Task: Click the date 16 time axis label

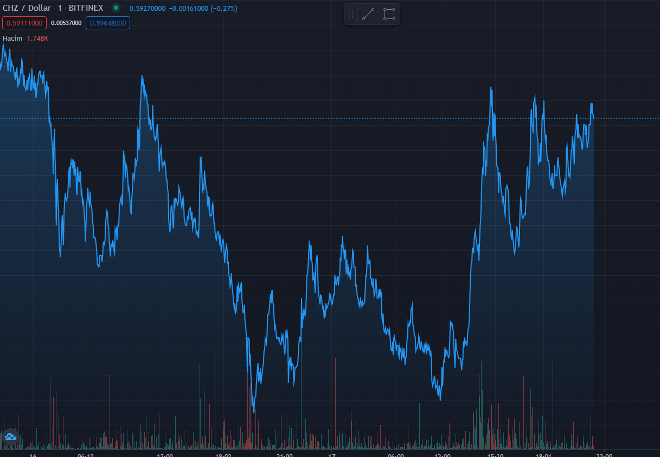Action: pos(33,455)
